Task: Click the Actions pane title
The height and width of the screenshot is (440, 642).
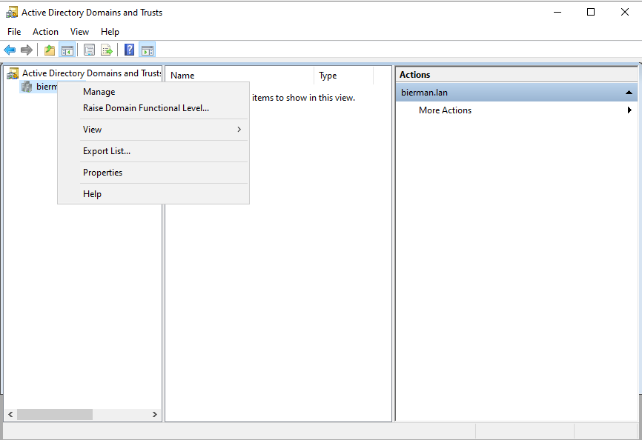Action: tap(414, 74)
